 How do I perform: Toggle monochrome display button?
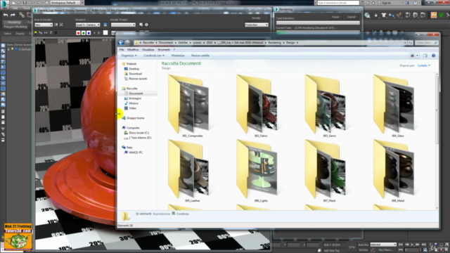click(x=98, y=33)
